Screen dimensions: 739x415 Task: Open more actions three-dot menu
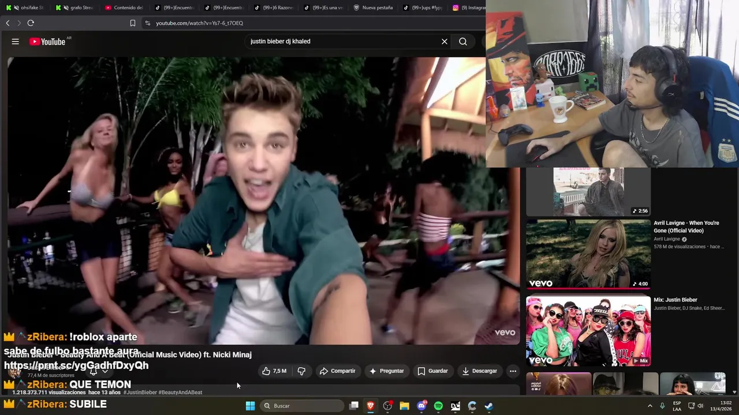pos(513,371)
